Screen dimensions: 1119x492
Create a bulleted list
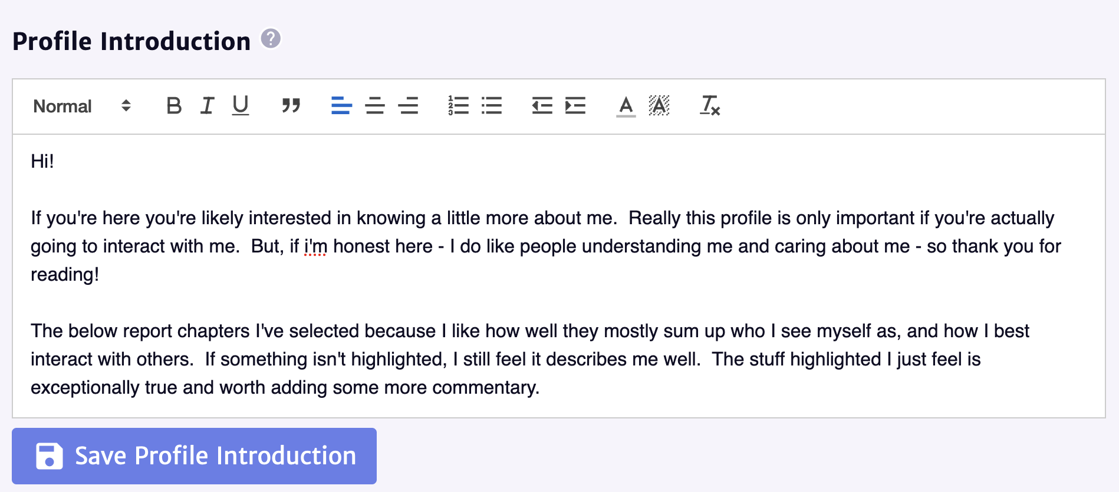click(492, 106)
